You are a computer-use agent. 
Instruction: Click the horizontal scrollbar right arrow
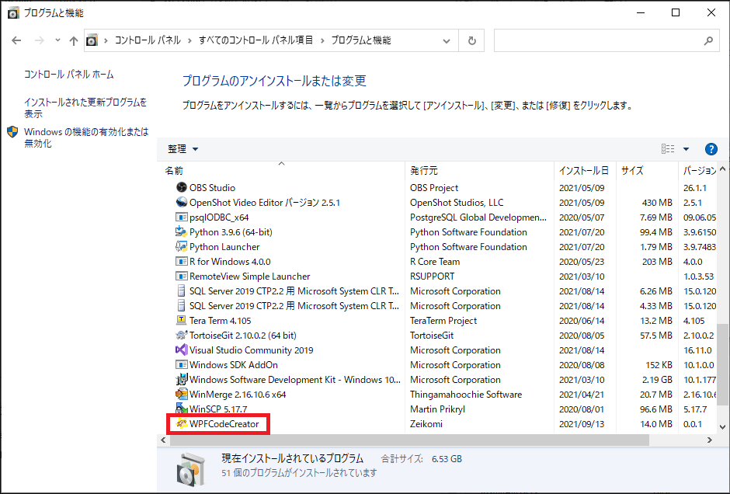[710, 440]
